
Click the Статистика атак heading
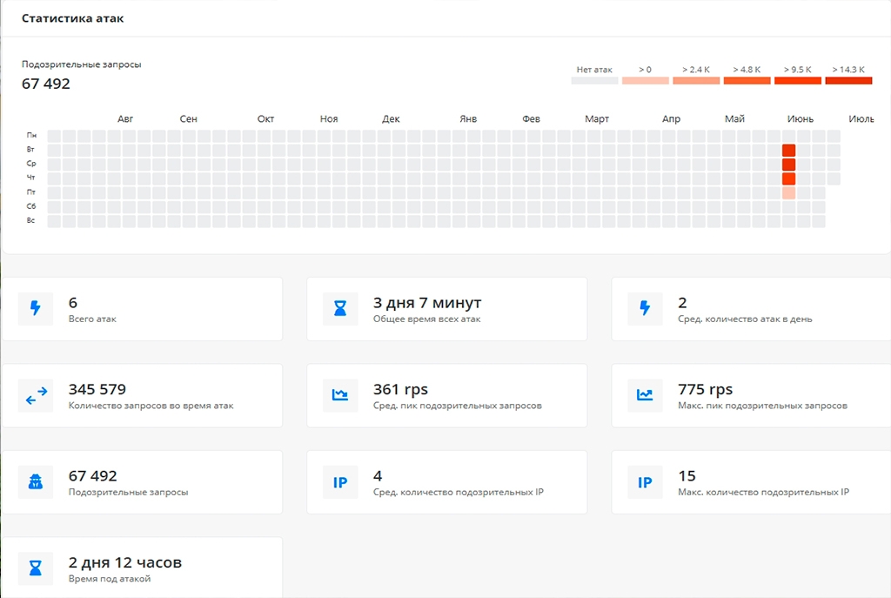point(73,18)
